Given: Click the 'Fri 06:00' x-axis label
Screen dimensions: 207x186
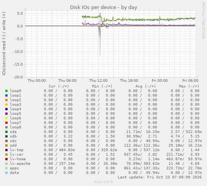Looking at the screenshot, I should click(190, 81).
